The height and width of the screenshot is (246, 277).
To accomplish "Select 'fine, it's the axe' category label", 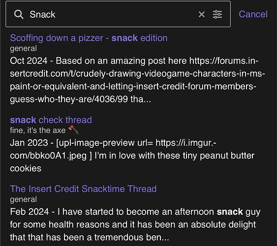I will point(37,130).
